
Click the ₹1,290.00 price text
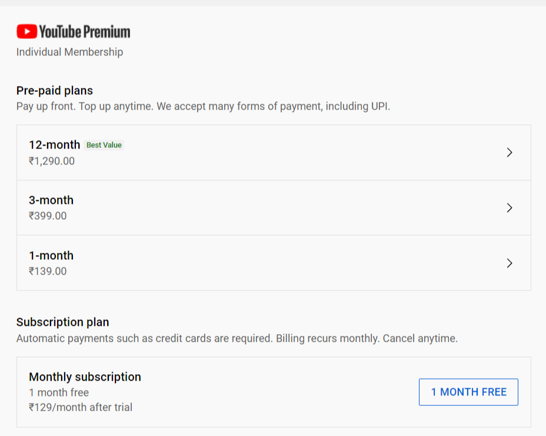coord(52,161)
